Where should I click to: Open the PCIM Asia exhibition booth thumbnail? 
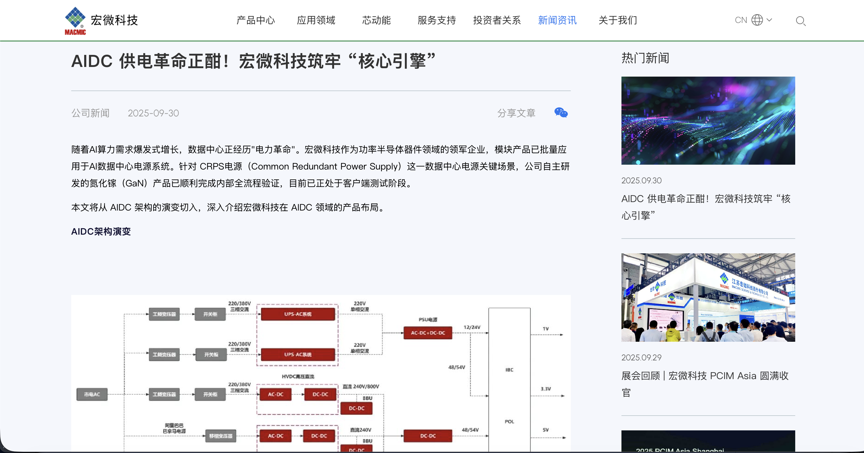click(708, 297)
